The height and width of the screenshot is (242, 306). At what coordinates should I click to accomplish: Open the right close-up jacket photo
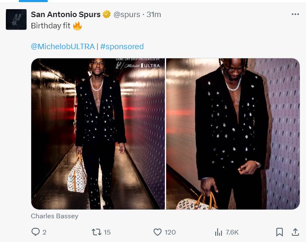[x=233, y=134]
